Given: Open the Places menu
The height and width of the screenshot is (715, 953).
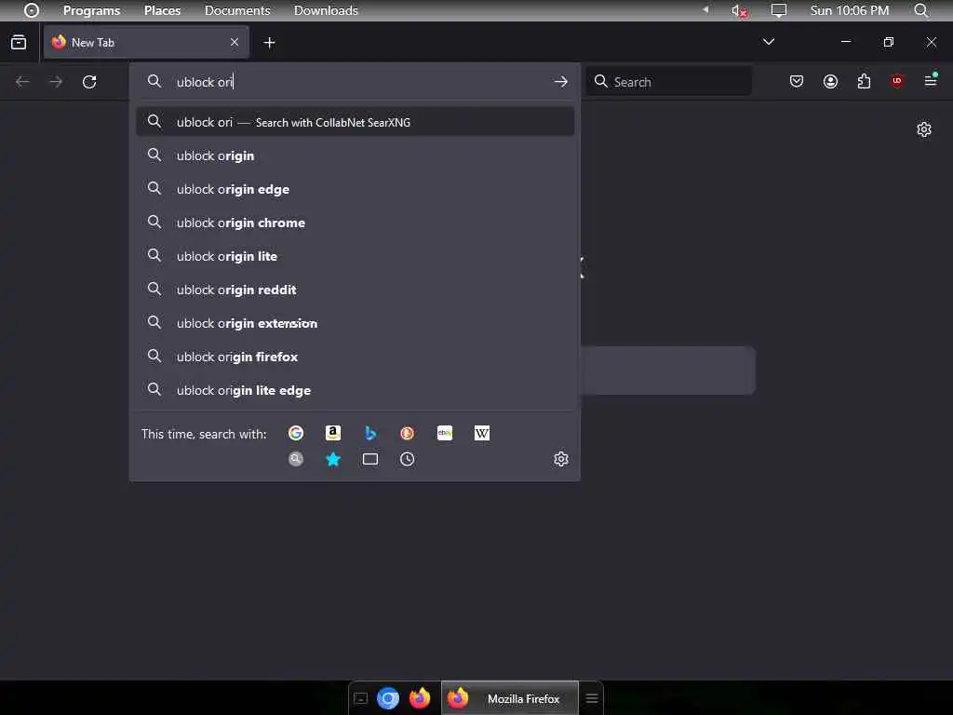Looking at the screenshot, I should [162, 10].
